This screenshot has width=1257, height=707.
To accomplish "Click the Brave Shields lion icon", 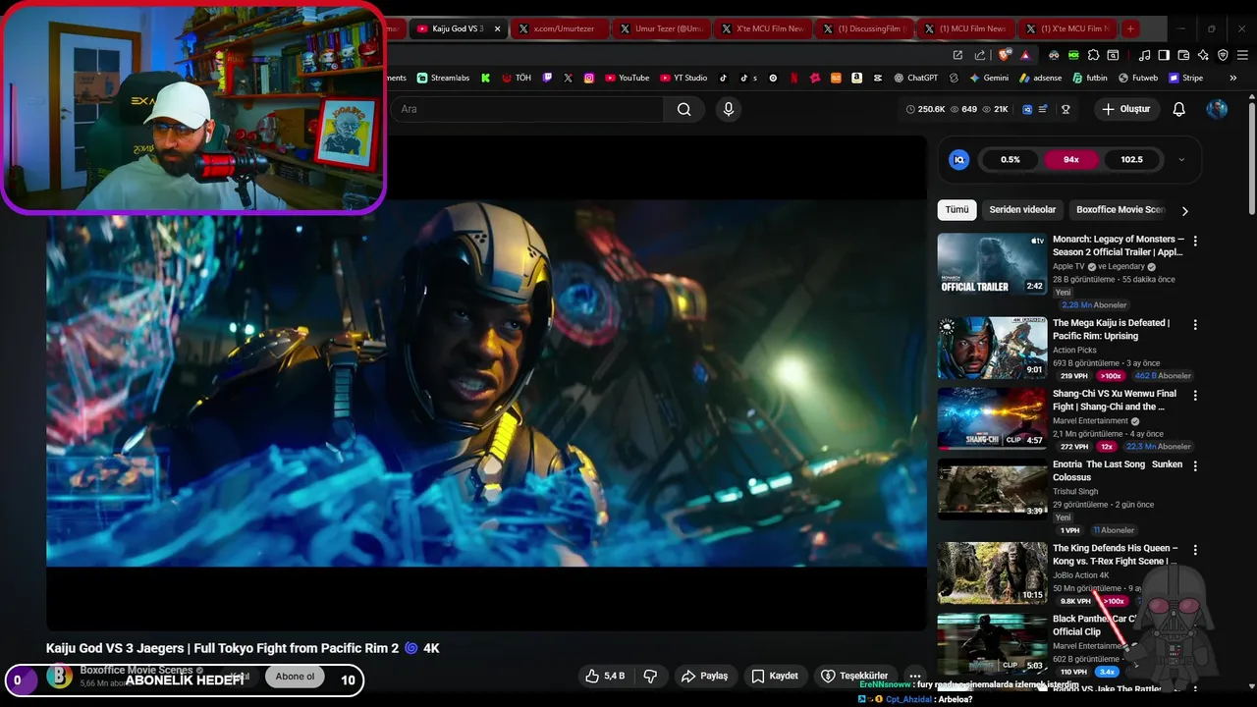I will (x=1004, y=55).
